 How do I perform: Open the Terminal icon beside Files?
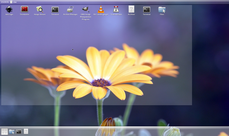tap(147, 9)
